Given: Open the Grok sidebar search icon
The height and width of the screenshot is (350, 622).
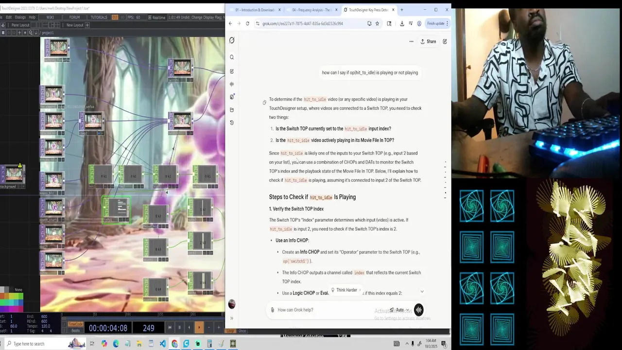Looking at the screenshot, I should click(x=232, y=57).
